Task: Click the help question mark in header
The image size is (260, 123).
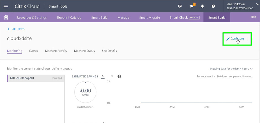Action: click(213, 6)
